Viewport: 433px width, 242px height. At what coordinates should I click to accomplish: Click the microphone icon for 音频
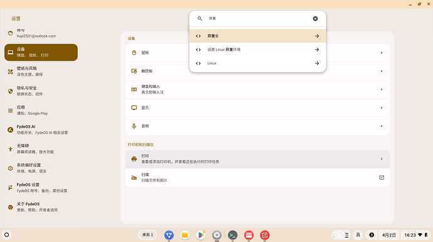[x=134, y=126]
